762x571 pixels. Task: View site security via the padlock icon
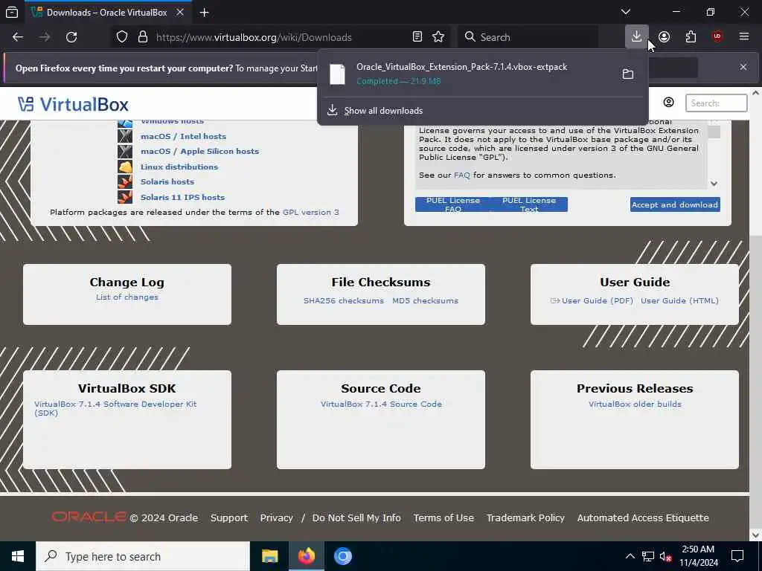click(x=142, y=37)
